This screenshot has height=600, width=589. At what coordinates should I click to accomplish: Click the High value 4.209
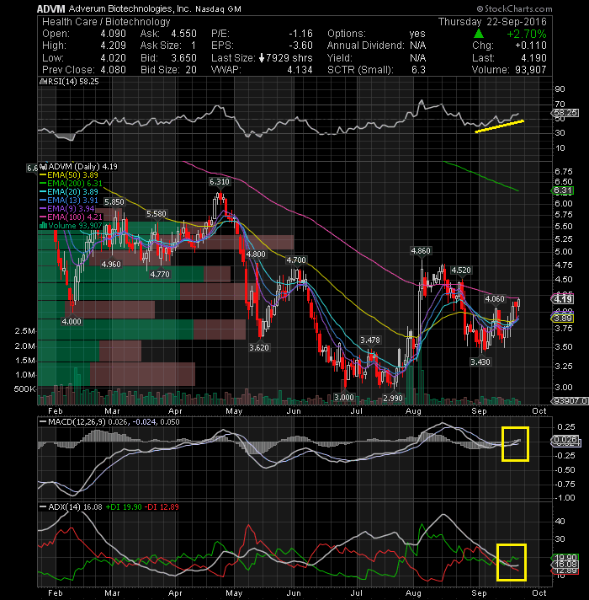click(113, 46)
